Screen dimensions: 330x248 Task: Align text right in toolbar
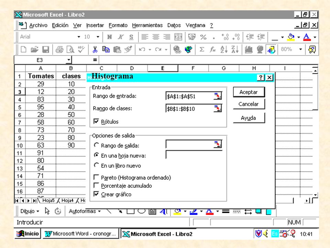coord(167,37)
